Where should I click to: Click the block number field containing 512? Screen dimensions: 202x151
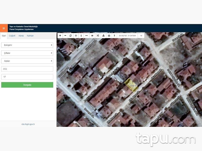(27, 69)
